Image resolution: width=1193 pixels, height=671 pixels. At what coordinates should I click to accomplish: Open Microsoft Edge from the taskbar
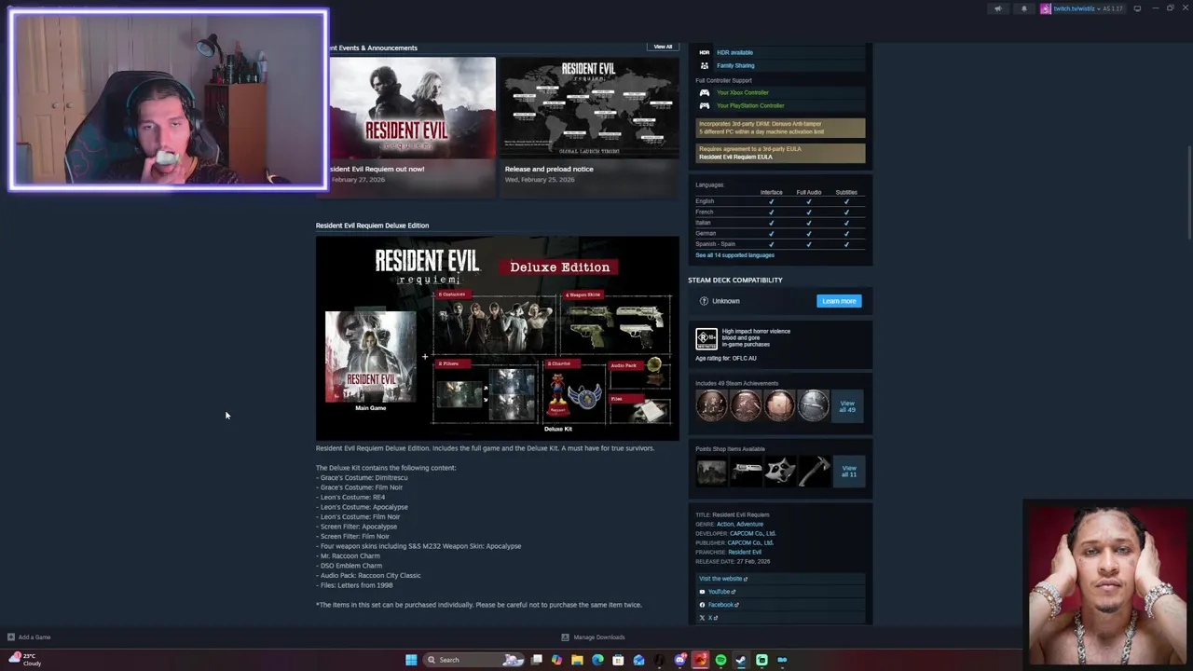tap(597, 660)
